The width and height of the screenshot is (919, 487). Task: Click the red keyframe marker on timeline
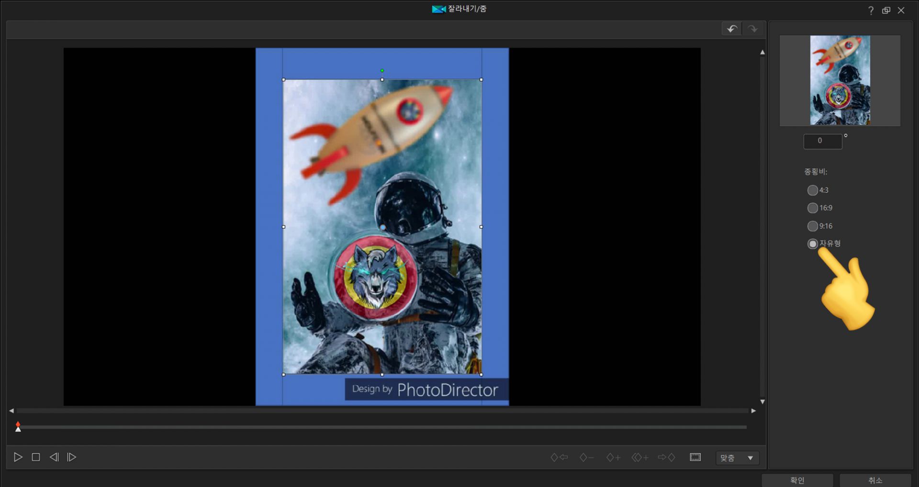[x=18, y=424]
